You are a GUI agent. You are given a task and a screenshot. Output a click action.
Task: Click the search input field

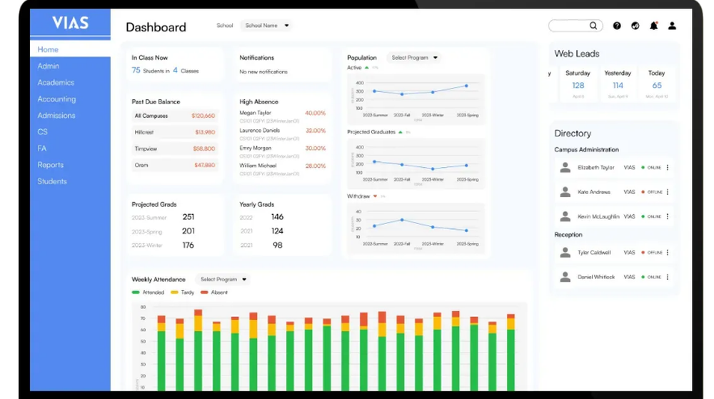pos(575,26)
